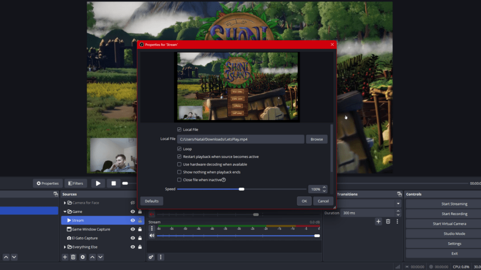
Task: Hide the Game group
Action: pos(132,211)
